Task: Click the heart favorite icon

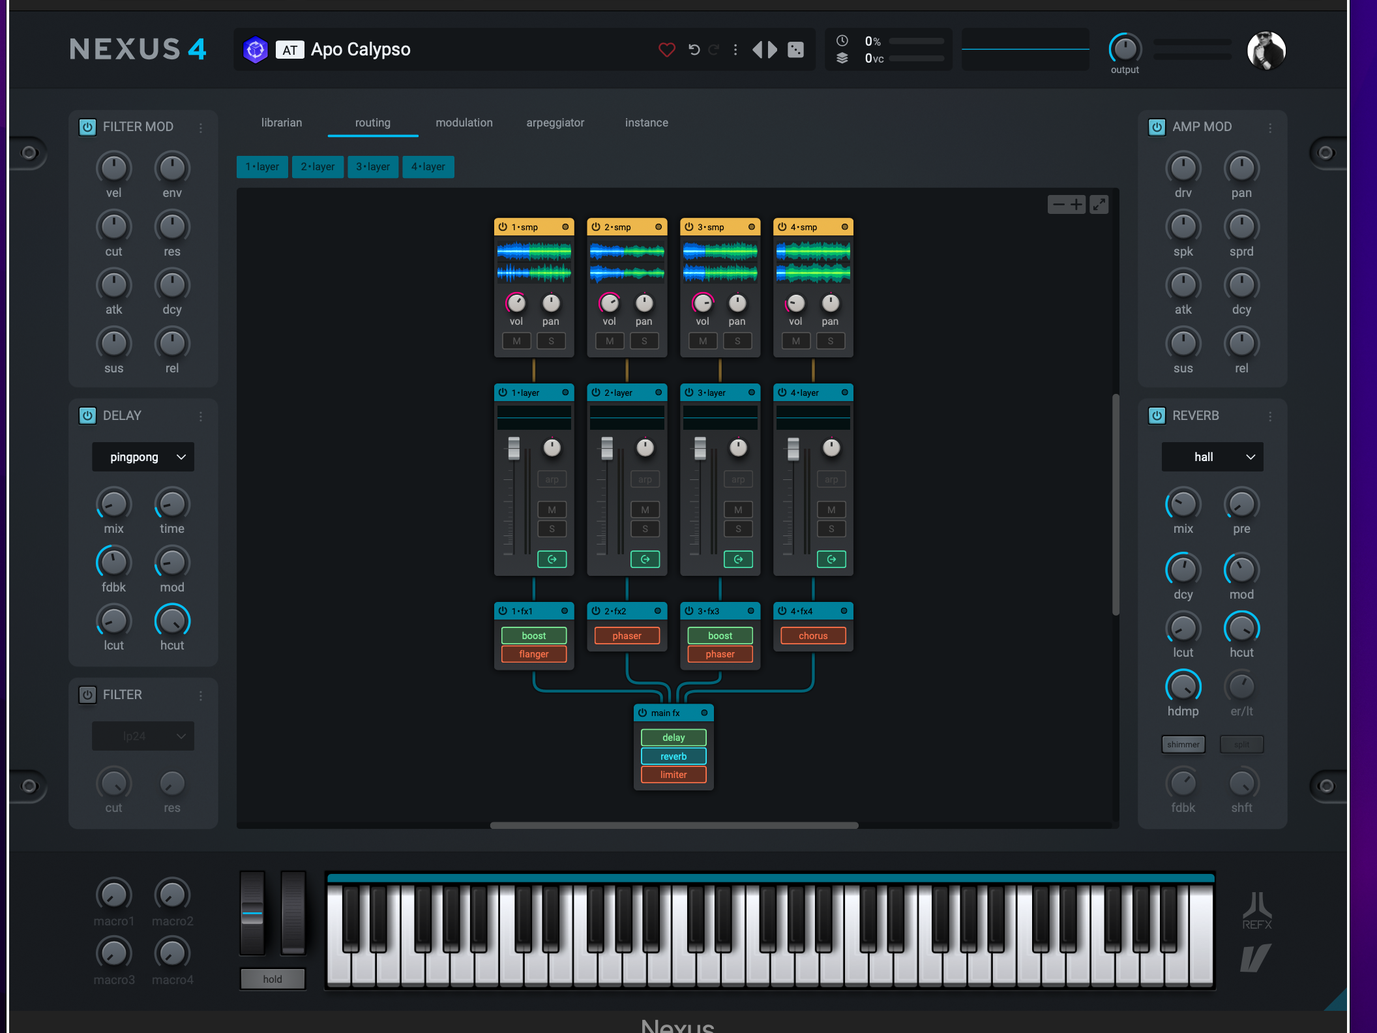Action: tap(666, 50)
